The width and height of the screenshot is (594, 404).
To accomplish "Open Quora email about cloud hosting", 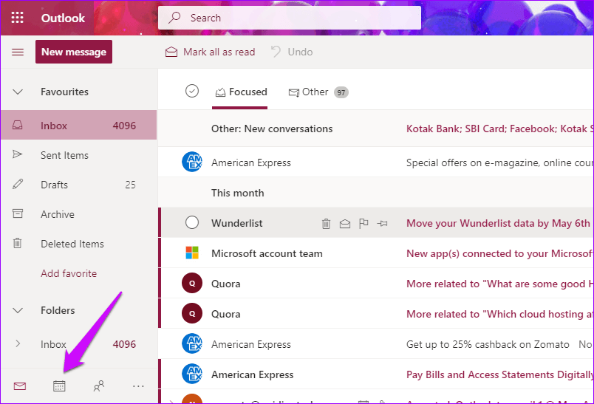I will 376,313.
